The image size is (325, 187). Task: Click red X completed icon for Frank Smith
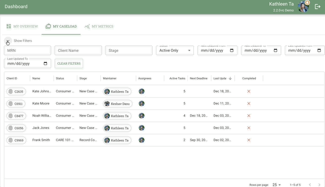(x=249, y=140)
